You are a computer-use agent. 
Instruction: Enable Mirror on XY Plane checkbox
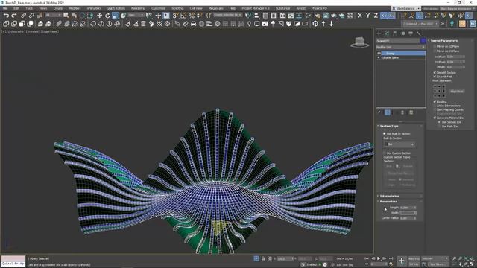[x=435, y=51]
